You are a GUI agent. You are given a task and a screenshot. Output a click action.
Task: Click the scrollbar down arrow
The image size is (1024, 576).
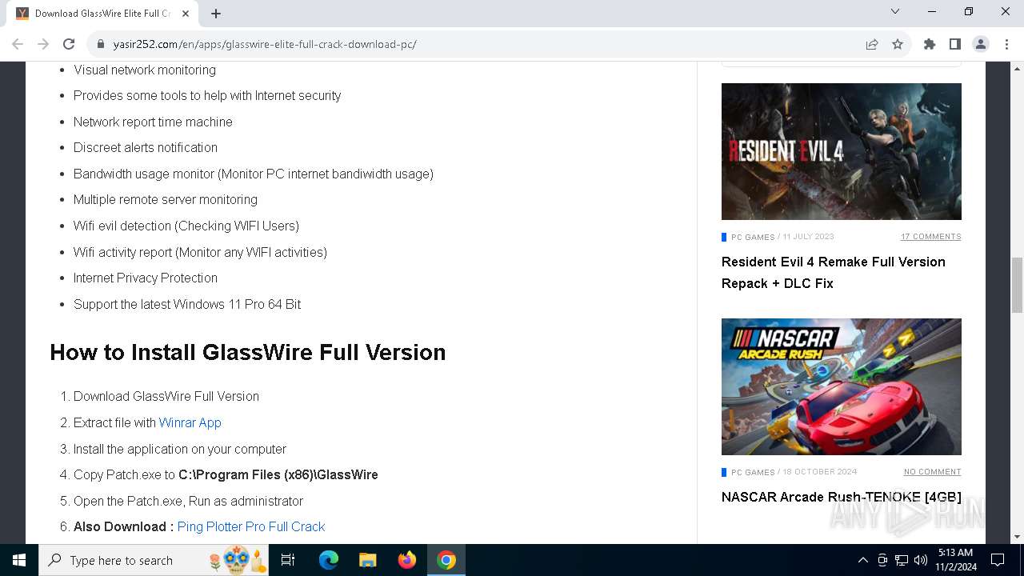point(1017,537)
